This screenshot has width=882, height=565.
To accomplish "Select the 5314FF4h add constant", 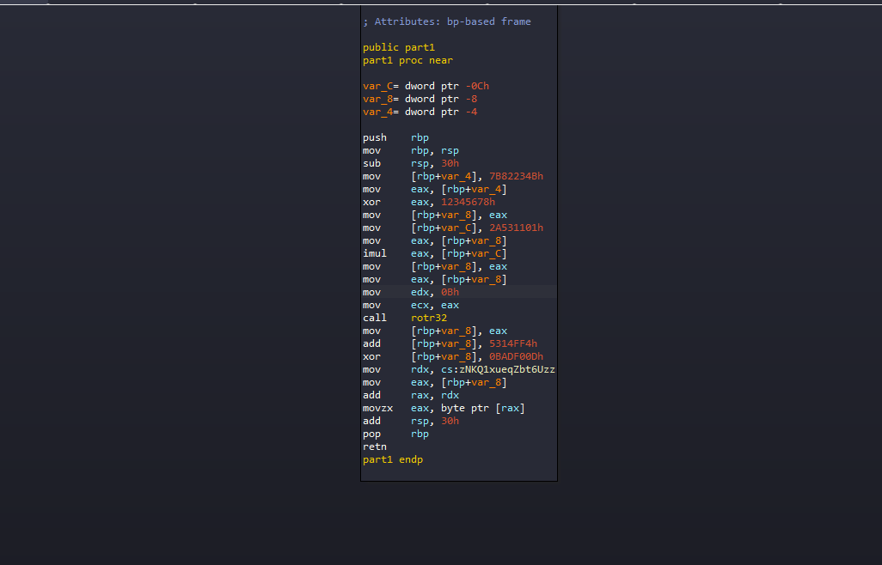I will pos(512,343).
